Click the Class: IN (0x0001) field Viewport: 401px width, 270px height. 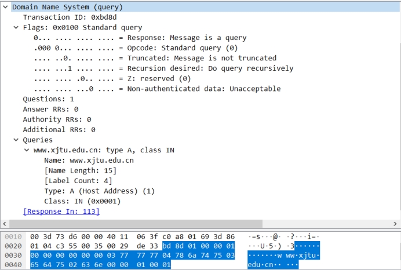pyautogui.click(x=82, y=201)
